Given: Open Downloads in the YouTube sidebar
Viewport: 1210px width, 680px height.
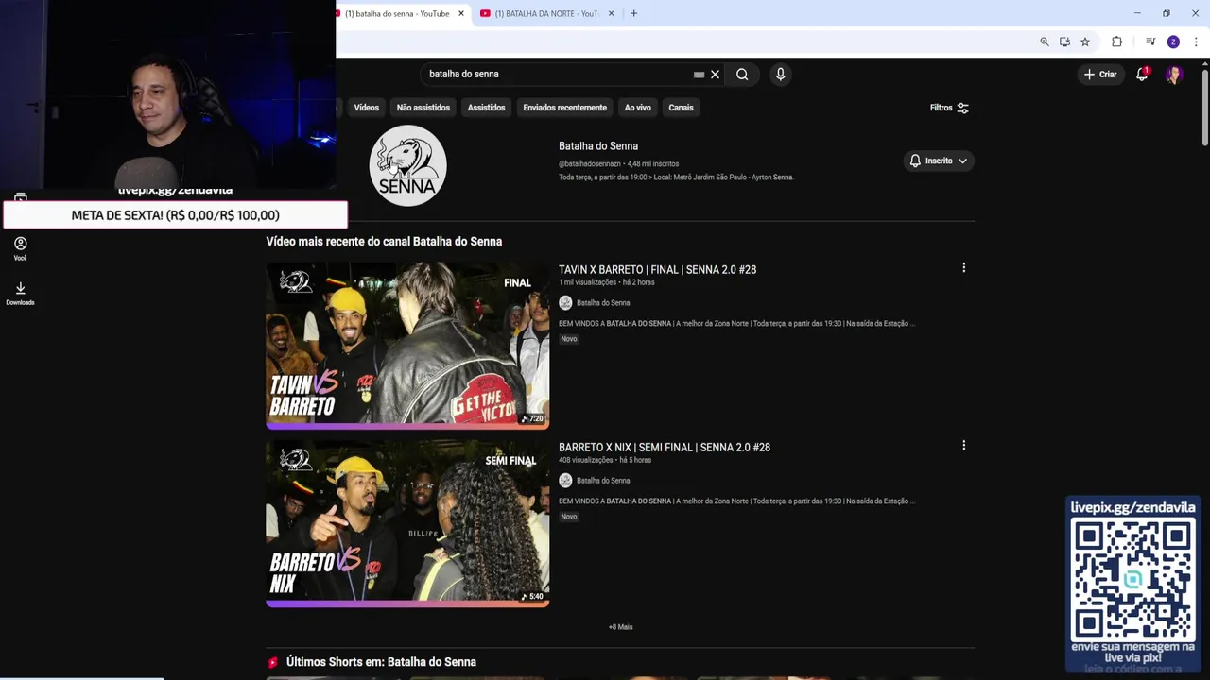Looking at the screenshot, I should coord(20,294).
